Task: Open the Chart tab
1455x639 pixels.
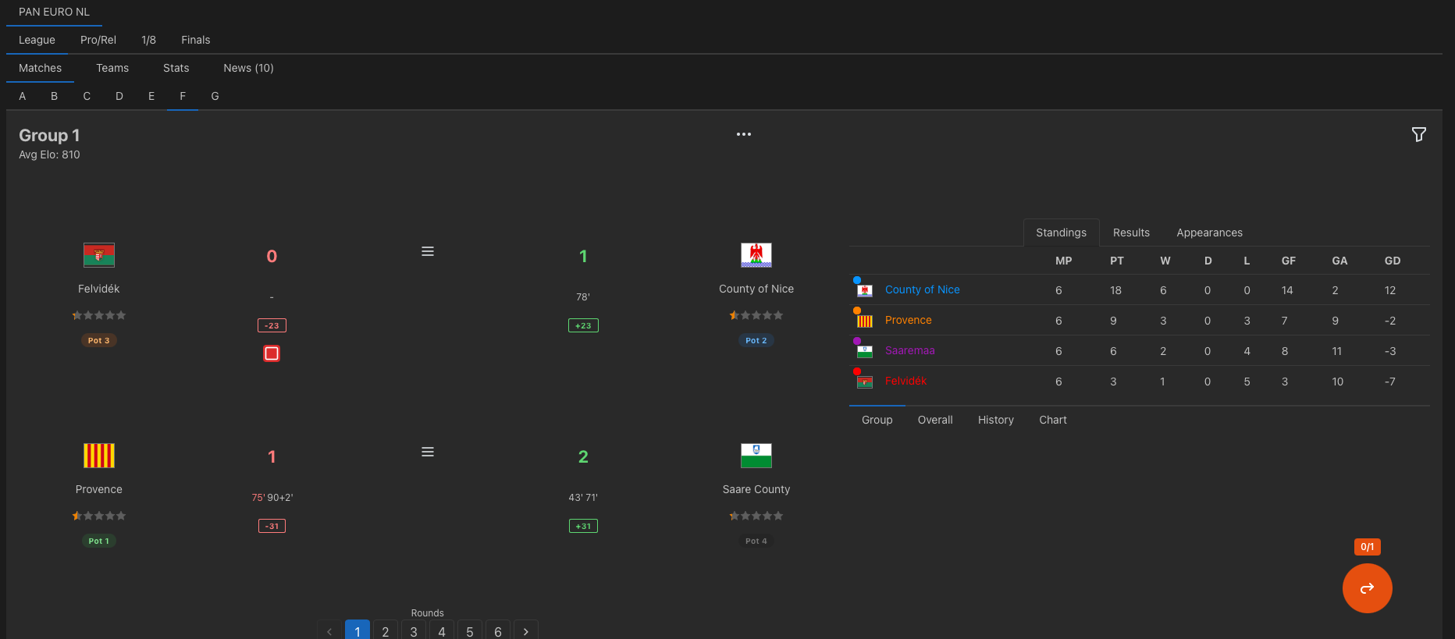Action: pos(1053,420)
